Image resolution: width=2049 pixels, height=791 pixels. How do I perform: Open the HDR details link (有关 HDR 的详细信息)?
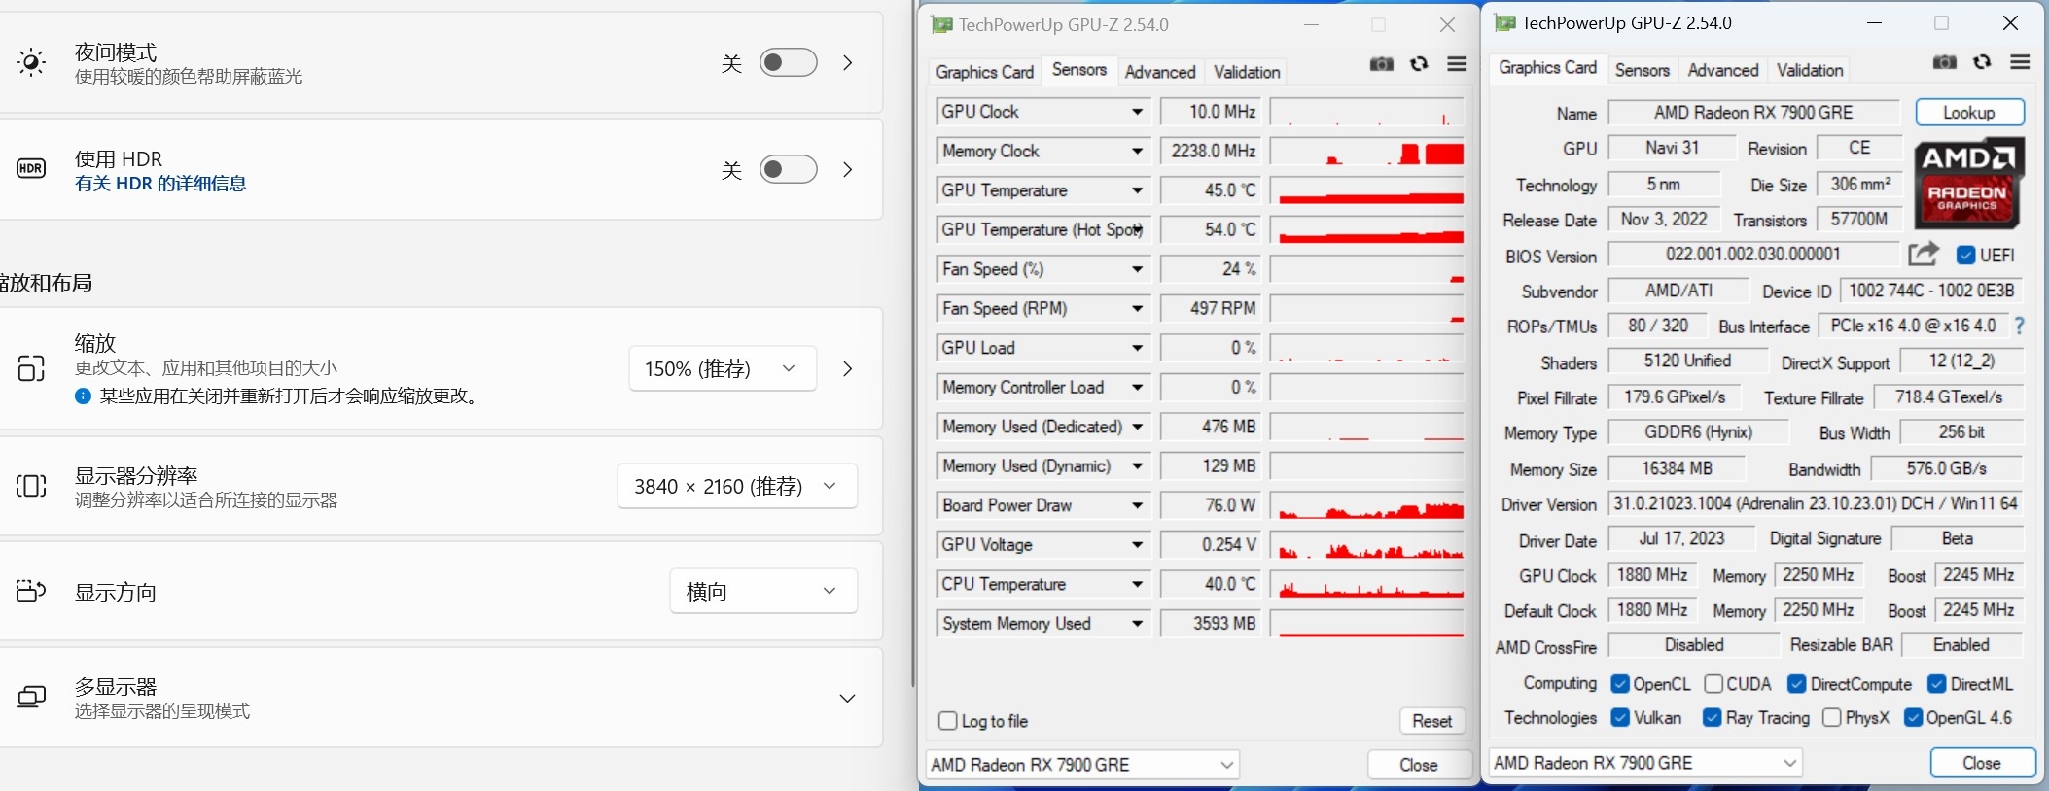161,184
